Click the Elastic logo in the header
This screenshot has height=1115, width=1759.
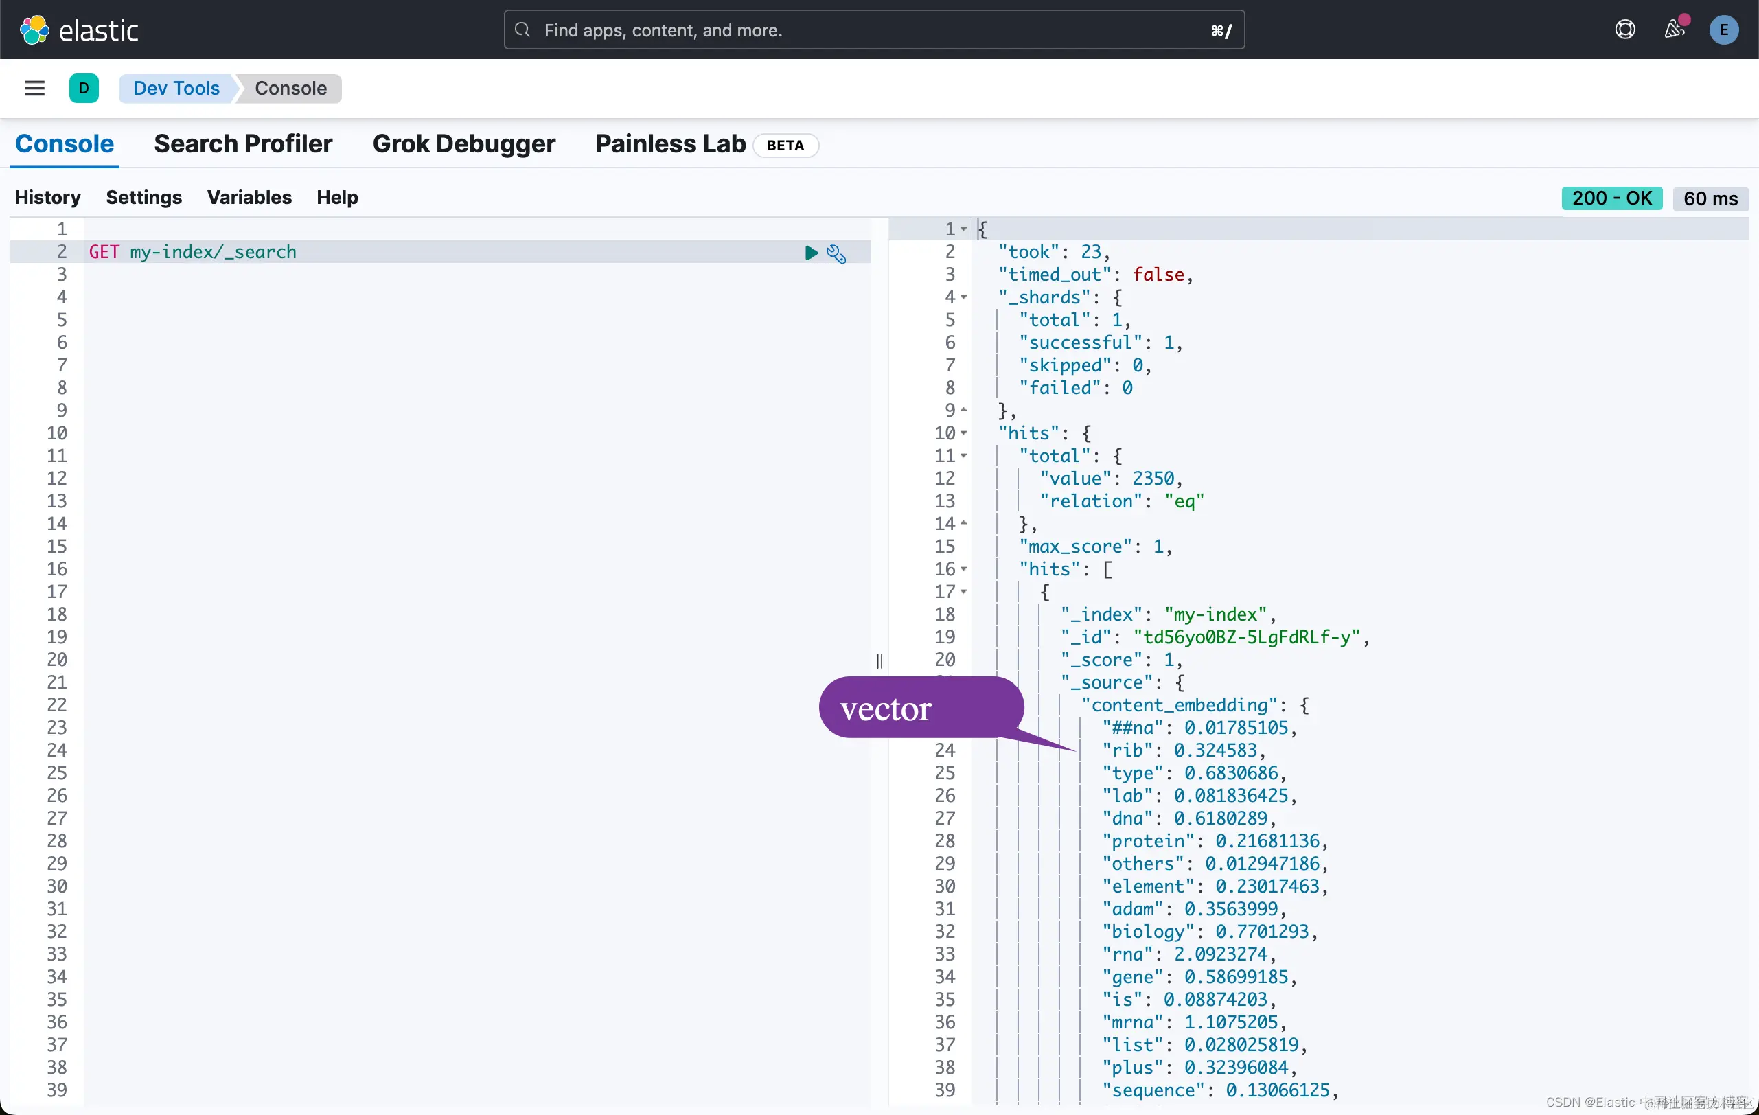[79, 30]
